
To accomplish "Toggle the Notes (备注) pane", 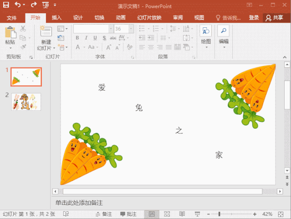I will click(103, 214).
